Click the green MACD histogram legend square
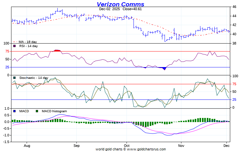 (x=37, y=111)
